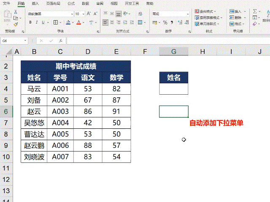Screen dimensions: 270x202
Task: Center text horizontally
Action: 112,22
